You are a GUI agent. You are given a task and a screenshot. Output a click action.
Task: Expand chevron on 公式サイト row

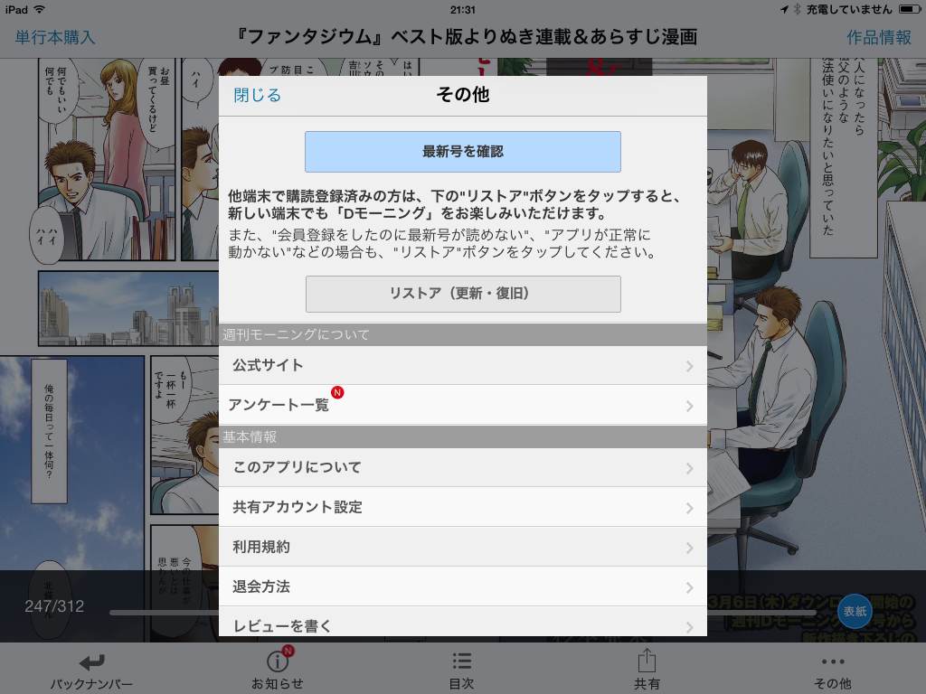pyautogui.click(x=689, y=367)
